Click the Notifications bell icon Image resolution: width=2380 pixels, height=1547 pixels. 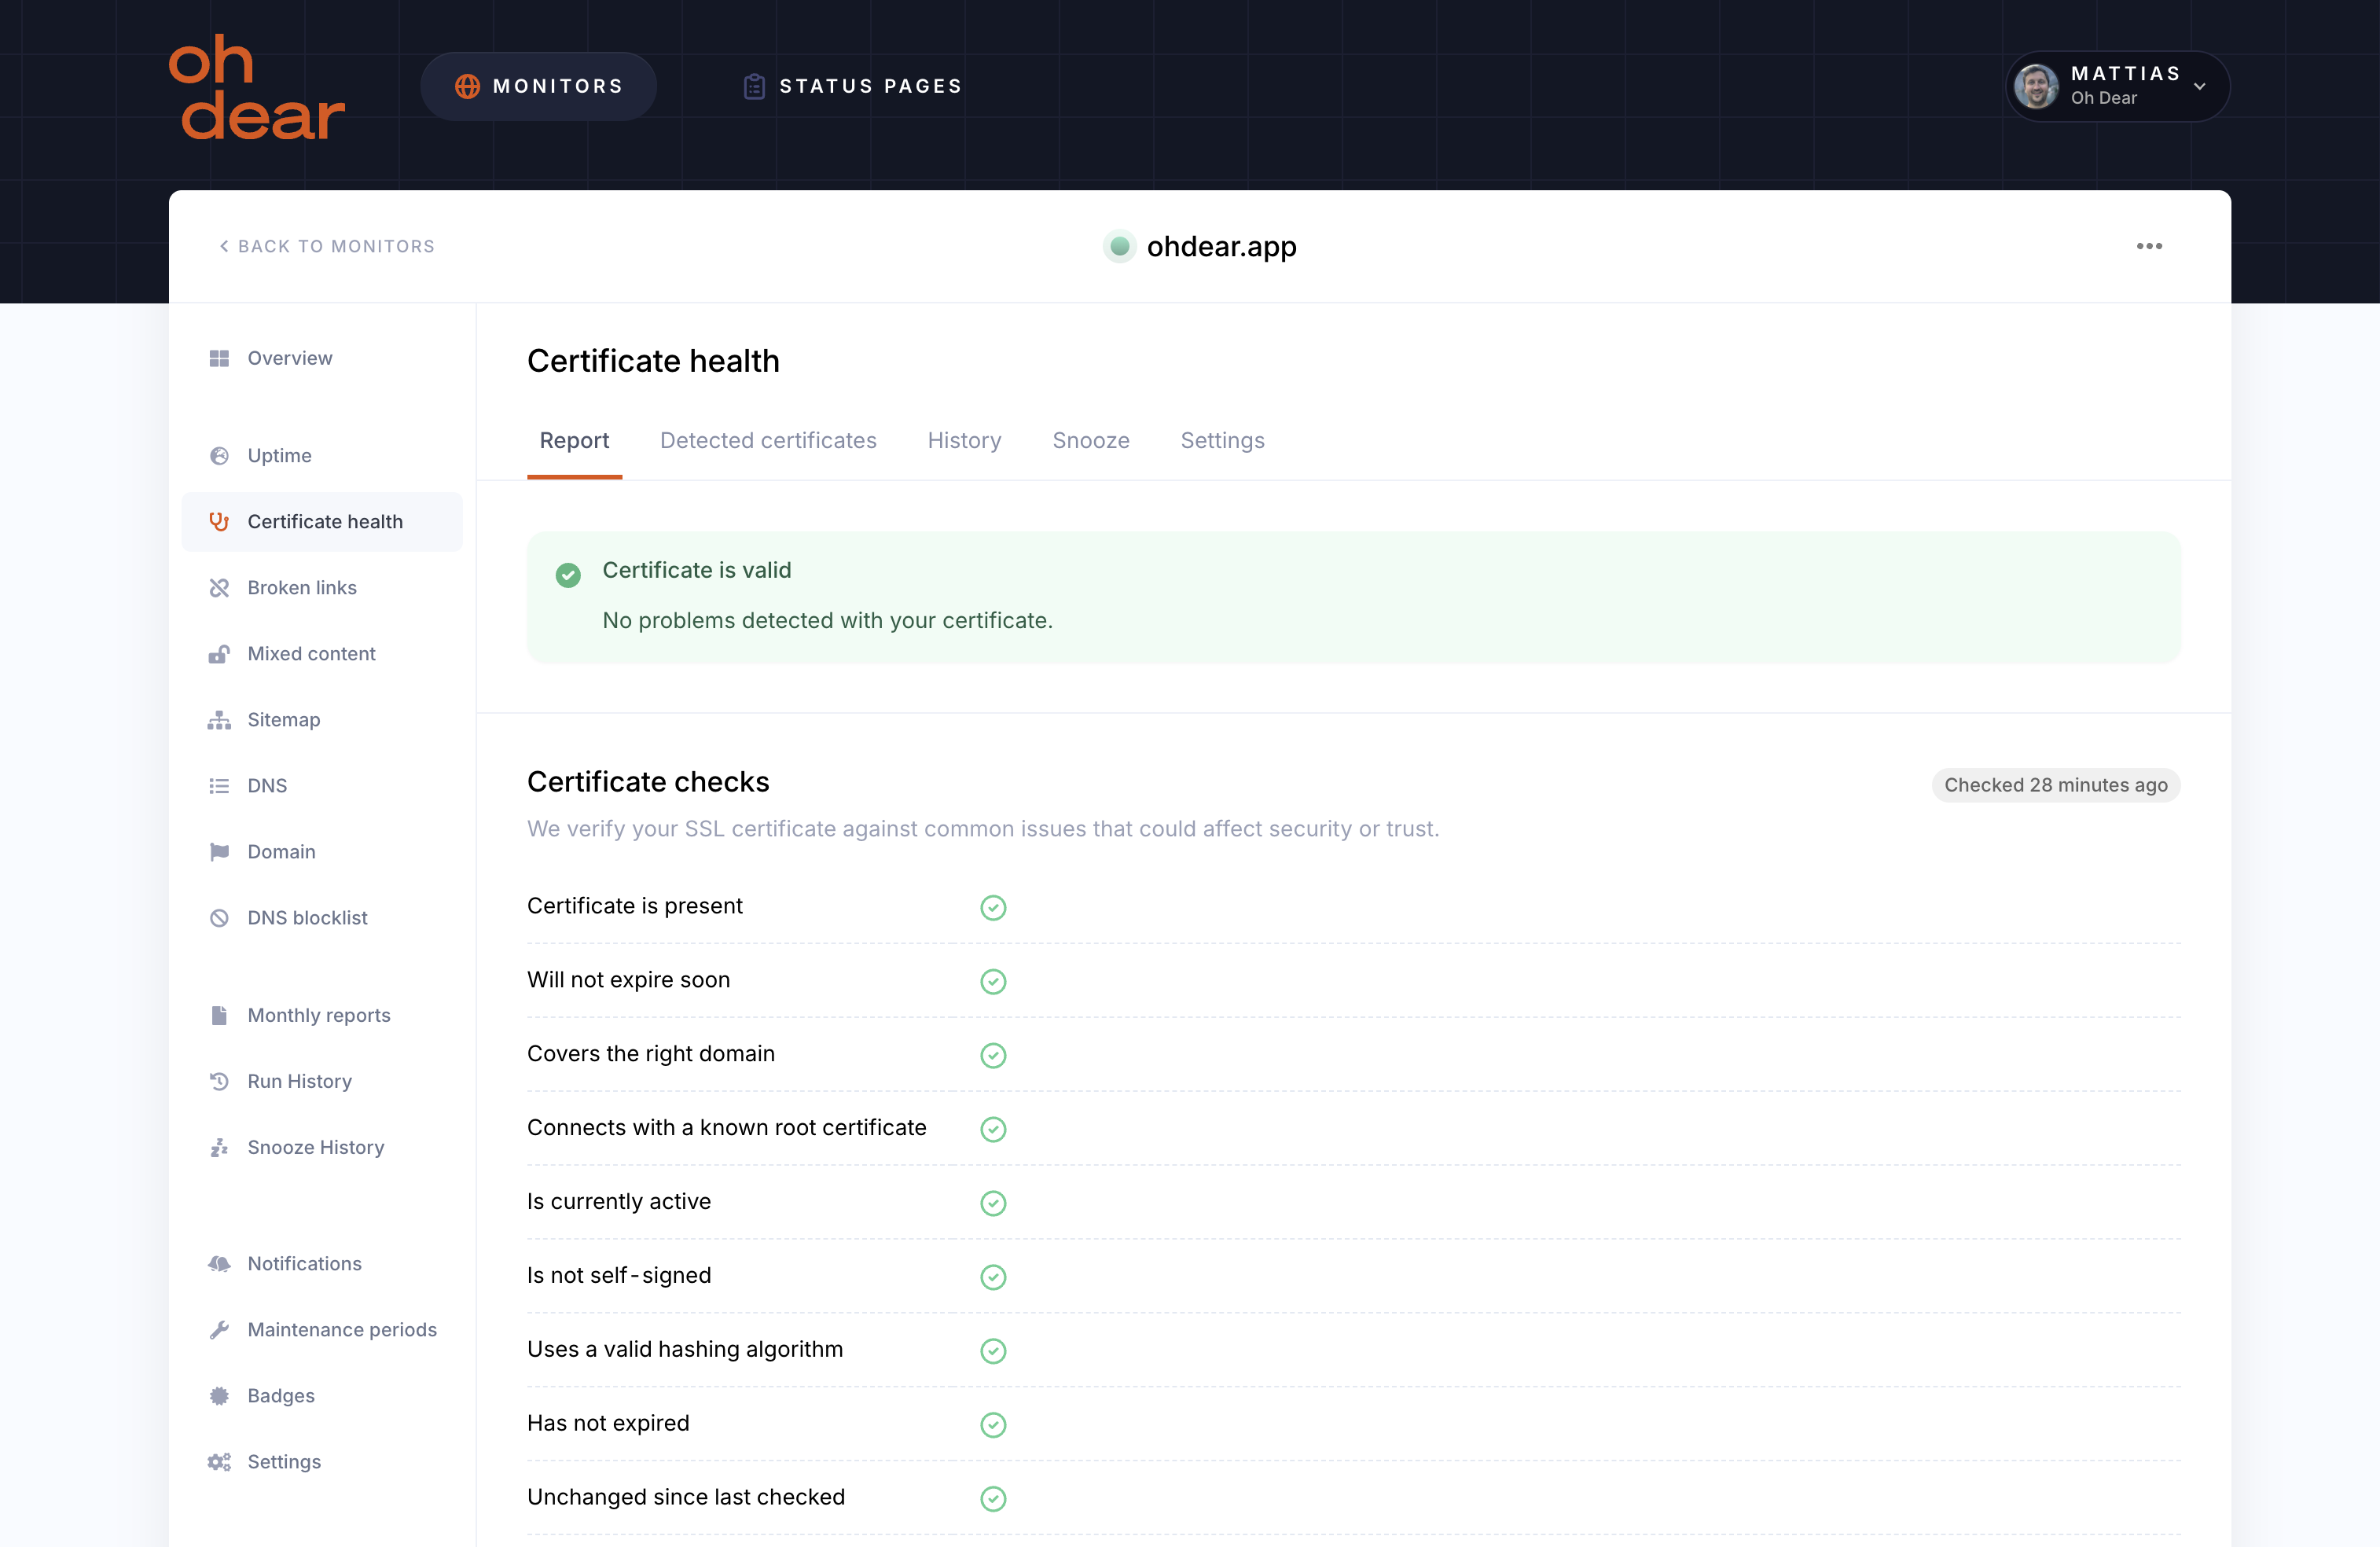(x=219, y=1264)
